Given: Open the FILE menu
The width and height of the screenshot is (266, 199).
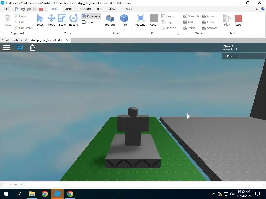Looking at the screenshot, I should 6,9.
